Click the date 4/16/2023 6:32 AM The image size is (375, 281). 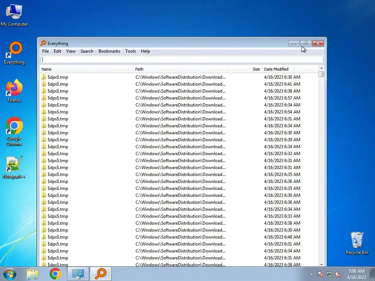[x=282, y=153]
